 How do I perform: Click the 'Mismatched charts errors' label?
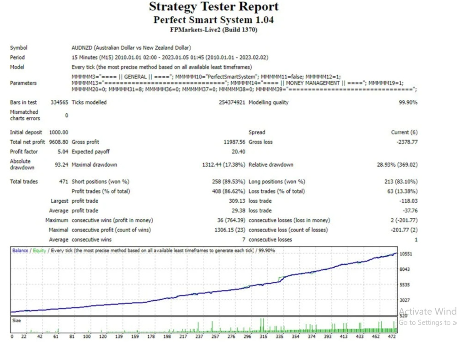coord(25,115)
